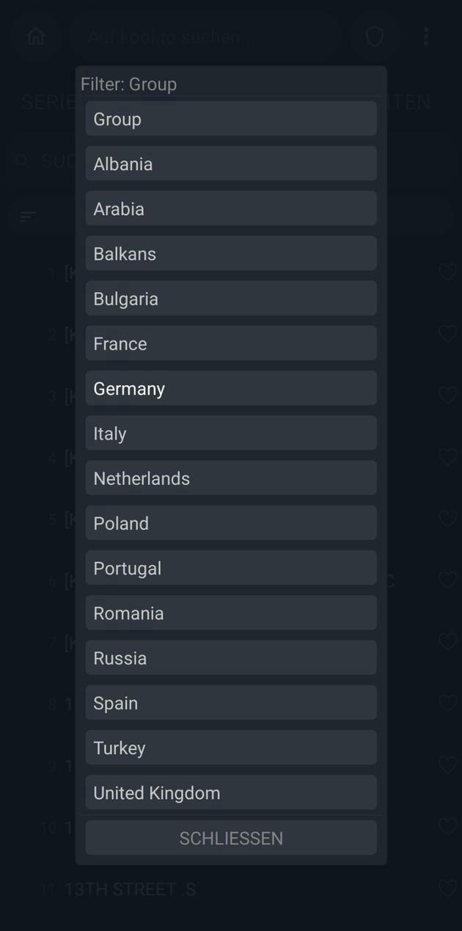Viewport: 462px width, 931px height.
Task: Choose Russia in the filter dialog
Action: (231, 658)
